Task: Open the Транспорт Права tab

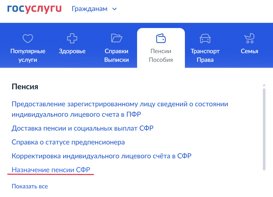Action: coord(205,48)
